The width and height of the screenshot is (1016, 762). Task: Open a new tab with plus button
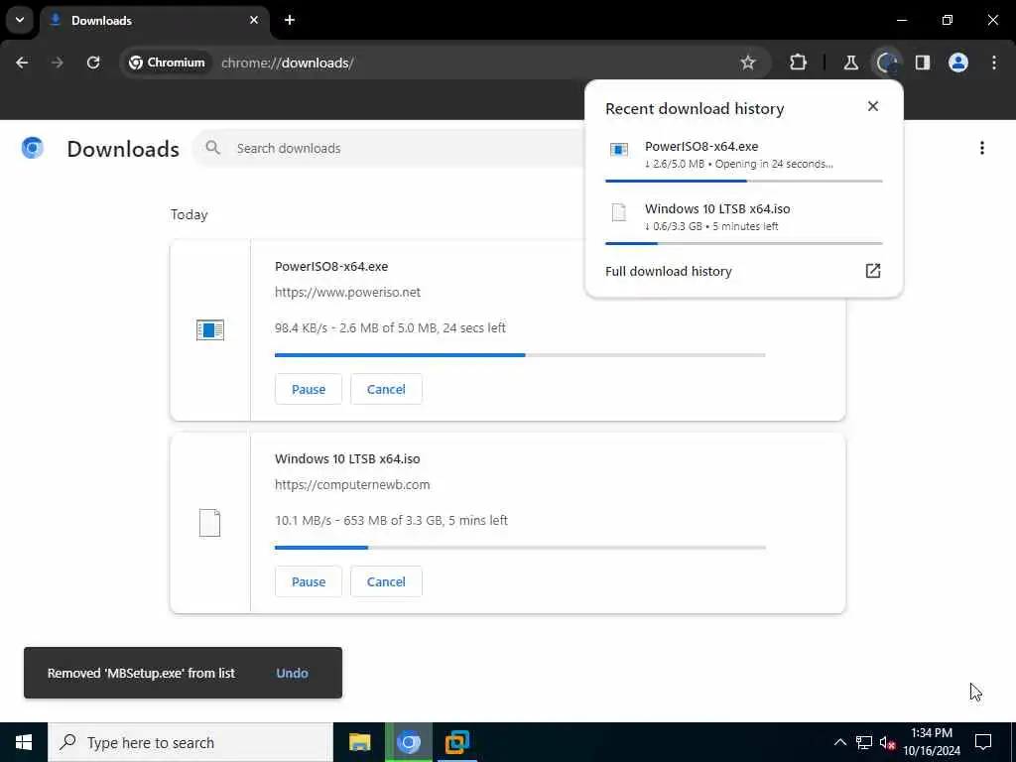tap(290, 20)
